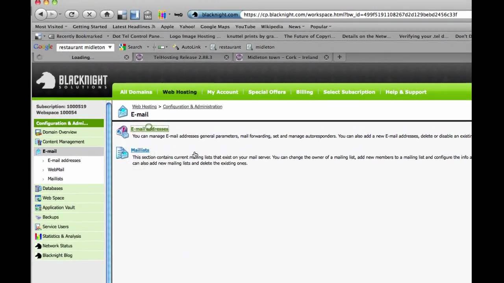Image resolution: width=504 pixels, height=283 pixels.
Task: Open the Web Space icon
Action: click(x=38, y=198)
